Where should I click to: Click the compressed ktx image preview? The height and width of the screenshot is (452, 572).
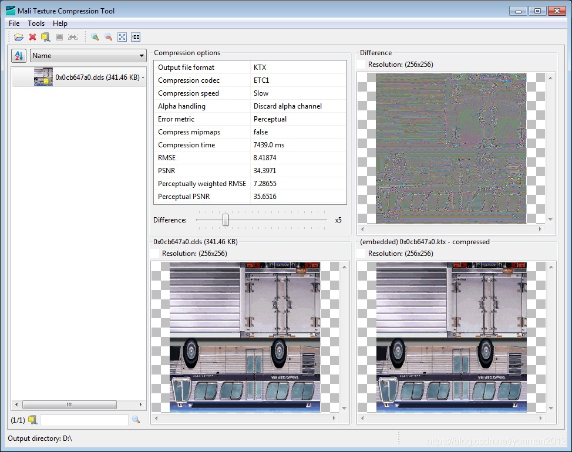click(x=451, y=337)
